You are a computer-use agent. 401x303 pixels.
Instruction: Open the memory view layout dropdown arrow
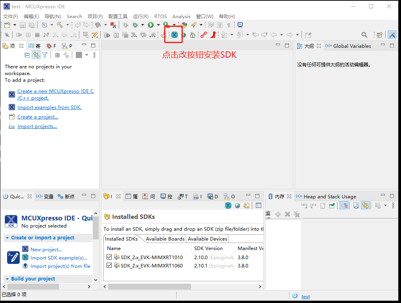pos(385,205)
